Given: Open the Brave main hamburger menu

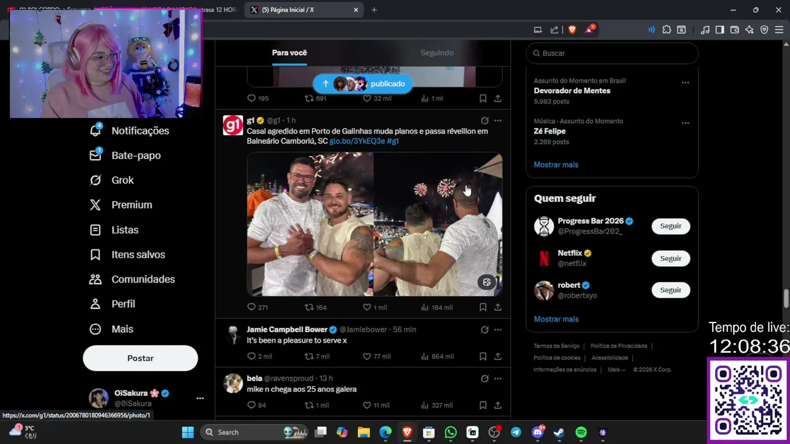Looking at the screenshot, I should [779, 30].
